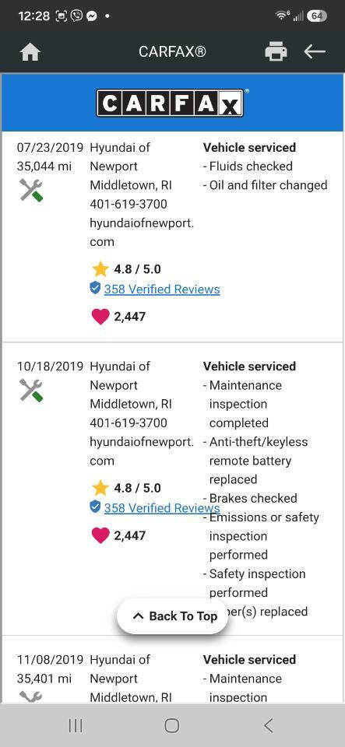Viewport: 345px width, 747px height.
Task: Tap the star rating icon in second record
Action: (x=100, y=488)
